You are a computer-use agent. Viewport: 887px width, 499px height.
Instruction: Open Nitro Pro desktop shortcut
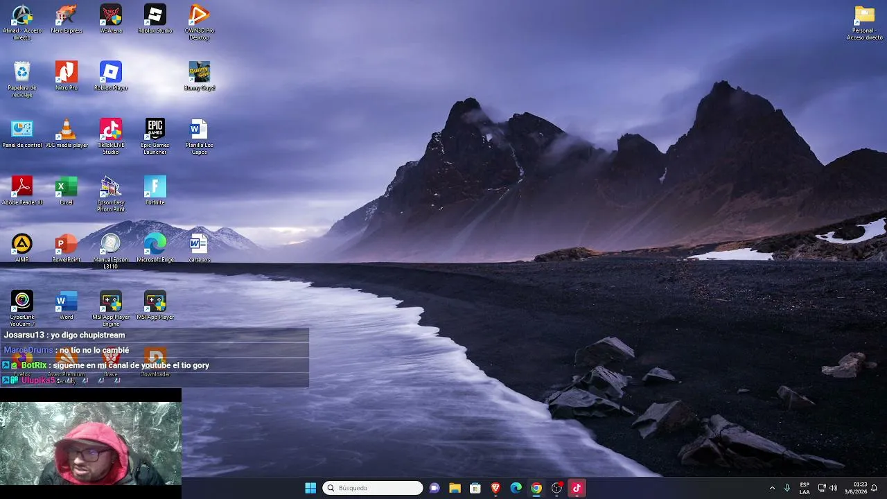click(67, 76)
